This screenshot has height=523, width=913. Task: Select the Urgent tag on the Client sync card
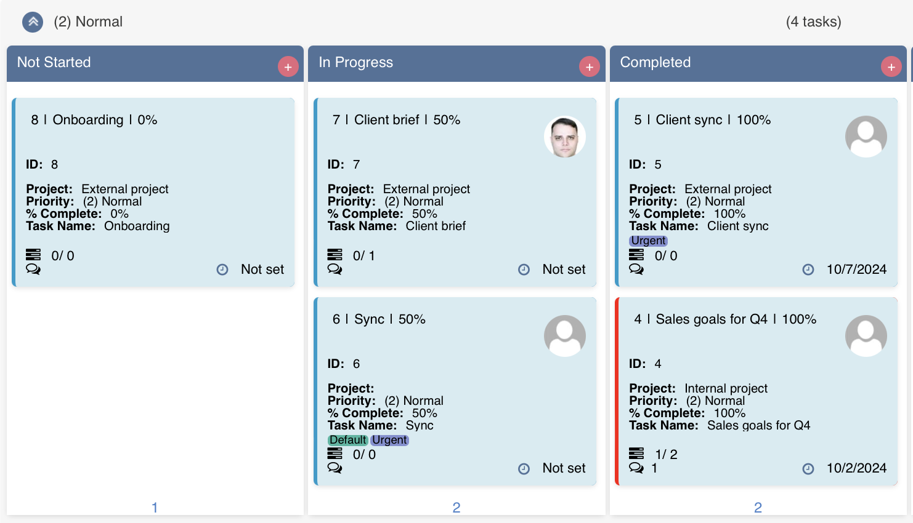648,241
